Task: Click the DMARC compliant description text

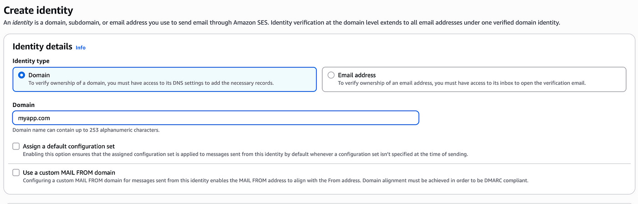Action: (276, 181)
